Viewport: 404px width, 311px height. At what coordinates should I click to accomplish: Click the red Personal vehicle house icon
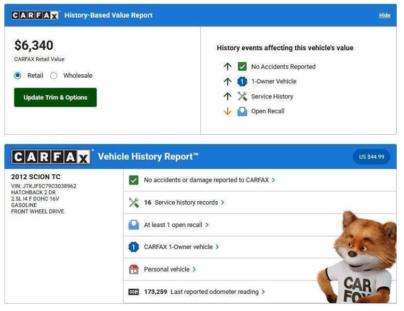[x=134, y=270]
